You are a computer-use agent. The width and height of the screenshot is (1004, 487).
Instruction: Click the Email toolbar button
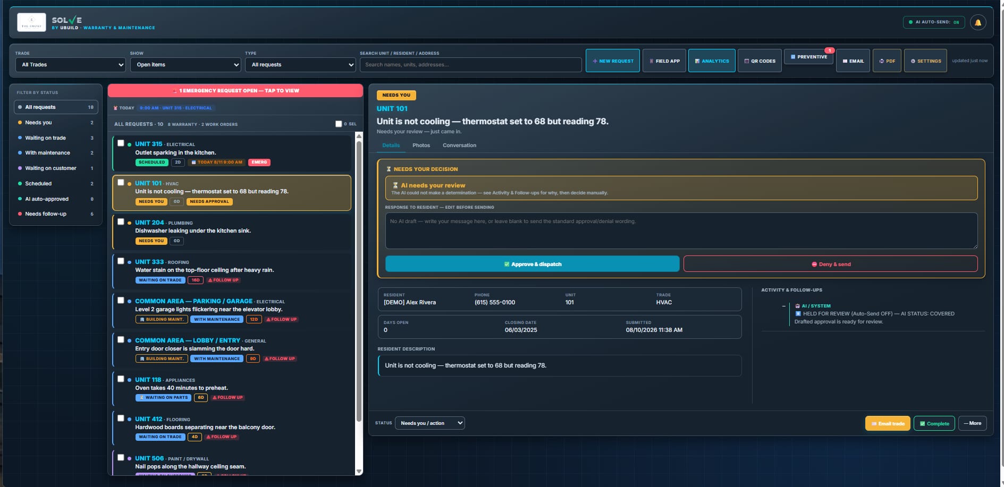pos(853,61)
